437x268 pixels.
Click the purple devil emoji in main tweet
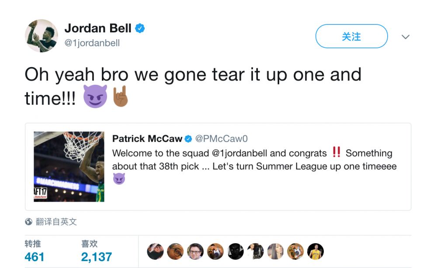pyautogui.click(x=95, y=96)
